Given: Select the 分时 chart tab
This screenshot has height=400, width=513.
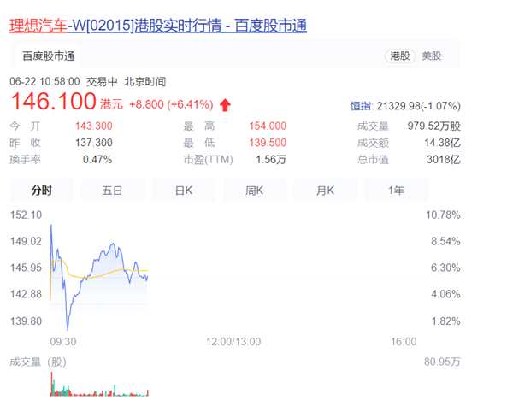Looking at the screenshot, I should 41,190.
